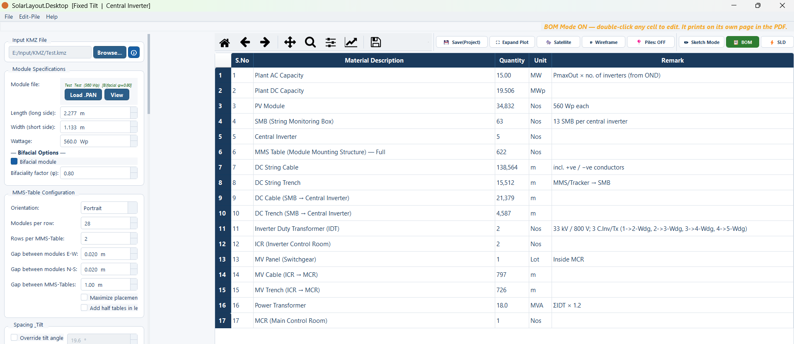Image resolution: width=794 pixels, height=344 pixels.
Task: Adjust Gap between MMS-Tables spinner
Action: pos(134,284)
